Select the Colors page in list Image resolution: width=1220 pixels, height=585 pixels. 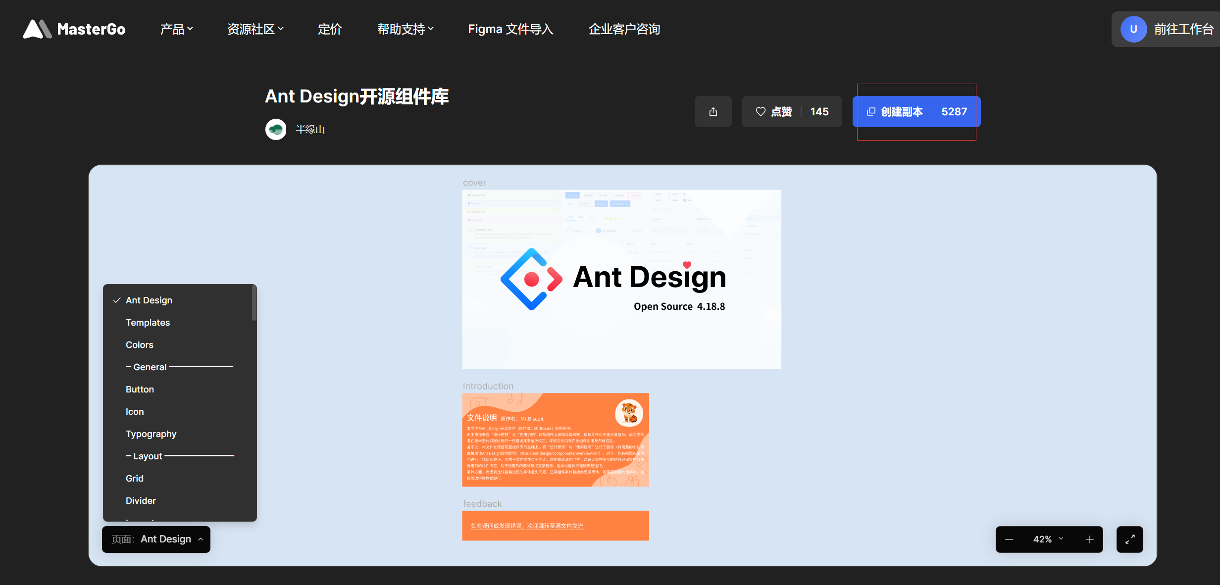pos(140,345)
